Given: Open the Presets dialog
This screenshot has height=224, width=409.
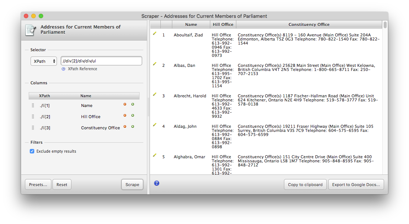Looking at the screenshot, I should (38, 184).
